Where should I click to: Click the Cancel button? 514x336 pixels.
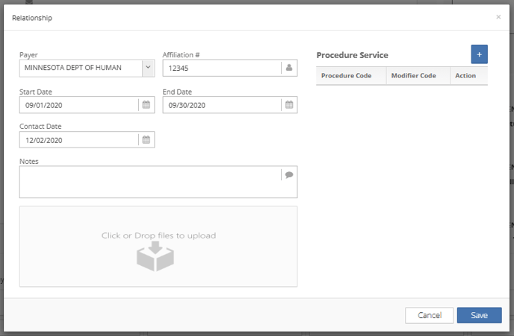click(x=429, y=315)
